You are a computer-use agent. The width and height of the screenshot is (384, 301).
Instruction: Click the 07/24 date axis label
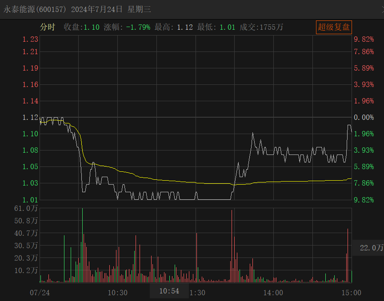click(40, 293)
